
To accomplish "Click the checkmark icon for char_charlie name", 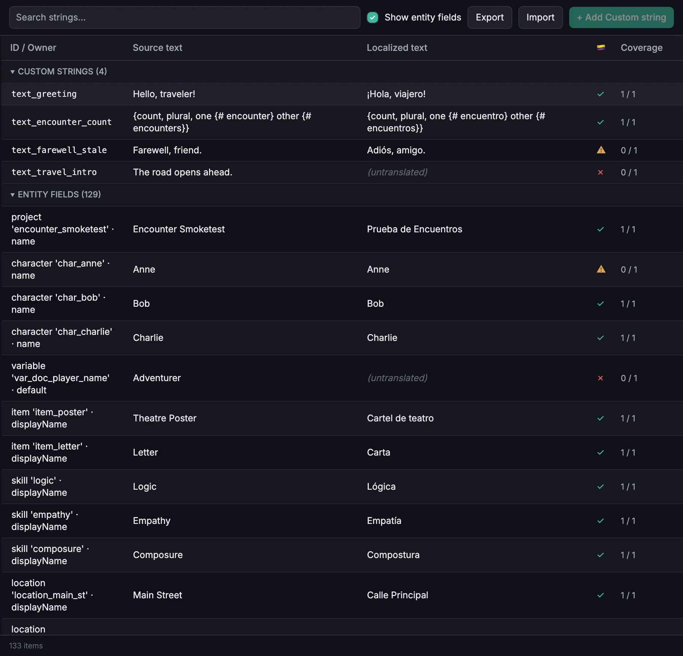I will click(x=601, y=338).
